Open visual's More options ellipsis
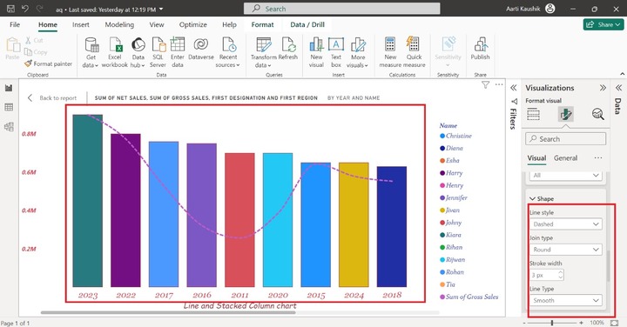This screenshot has width=627, height=327. point(499,84)
